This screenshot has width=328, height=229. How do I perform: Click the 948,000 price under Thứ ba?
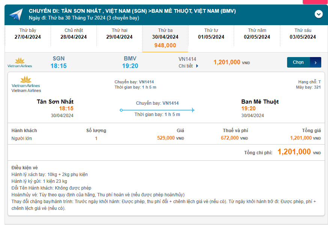165,45
